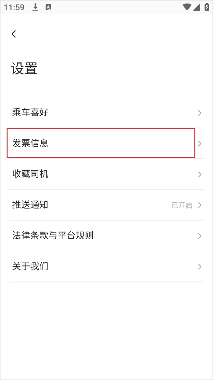The image size is (213, 380).
Task: Tap the Wi-Fi signal status icon
Action: pos(187,7)
